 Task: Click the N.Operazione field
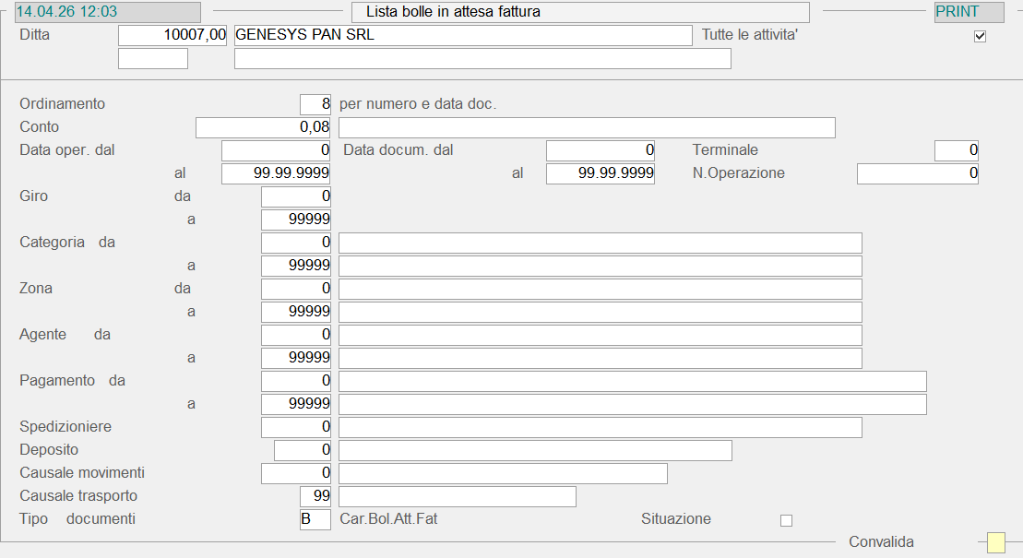[917, 173]
